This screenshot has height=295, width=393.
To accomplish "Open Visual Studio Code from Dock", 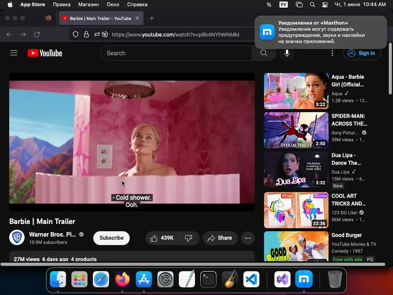I will pyautogui.click(x=251, y=279).
